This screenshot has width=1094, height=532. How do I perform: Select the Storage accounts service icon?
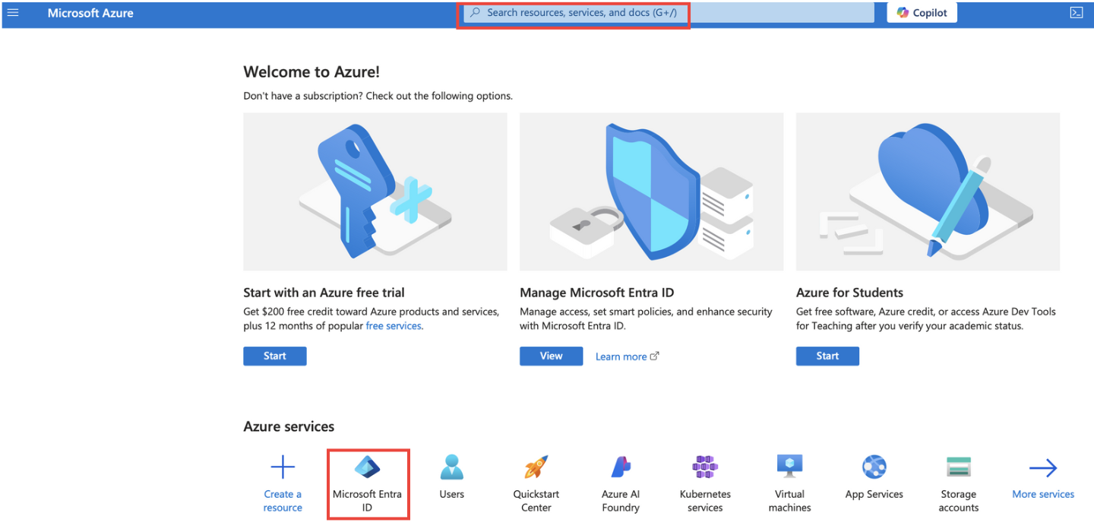tap(958, 467)
